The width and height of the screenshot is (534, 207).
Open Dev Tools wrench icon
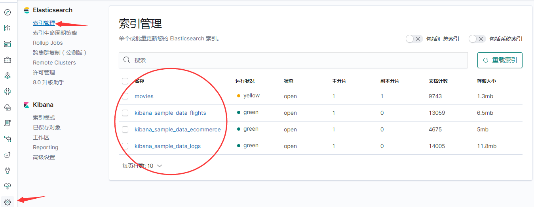click(8, 171)
